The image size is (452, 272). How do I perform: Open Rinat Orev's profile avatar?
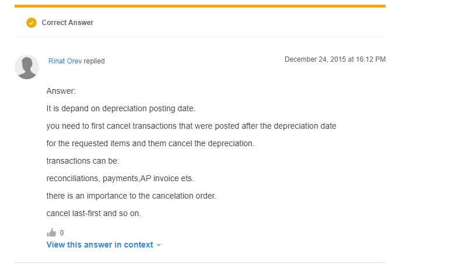pyautogui.click(x=27, y=67)
